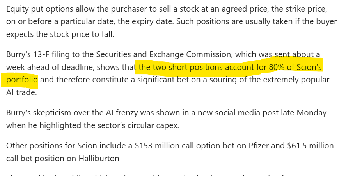Click the words "AI trade." ending the paragraph
Image resolution: width=346 pixels, height=176 pixels.
(21, 93)
